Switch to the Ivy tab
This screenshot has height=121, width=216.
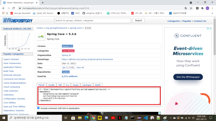[x=67, y=85]
